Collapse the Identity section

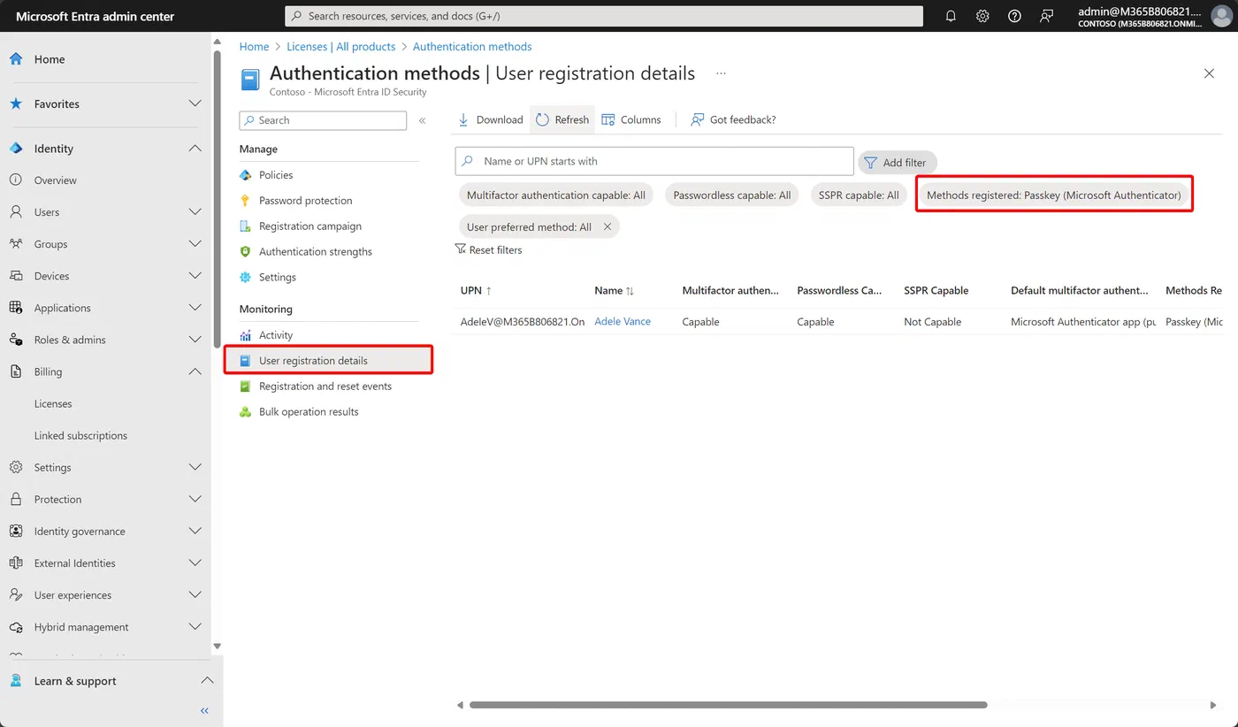coord(195,149)
